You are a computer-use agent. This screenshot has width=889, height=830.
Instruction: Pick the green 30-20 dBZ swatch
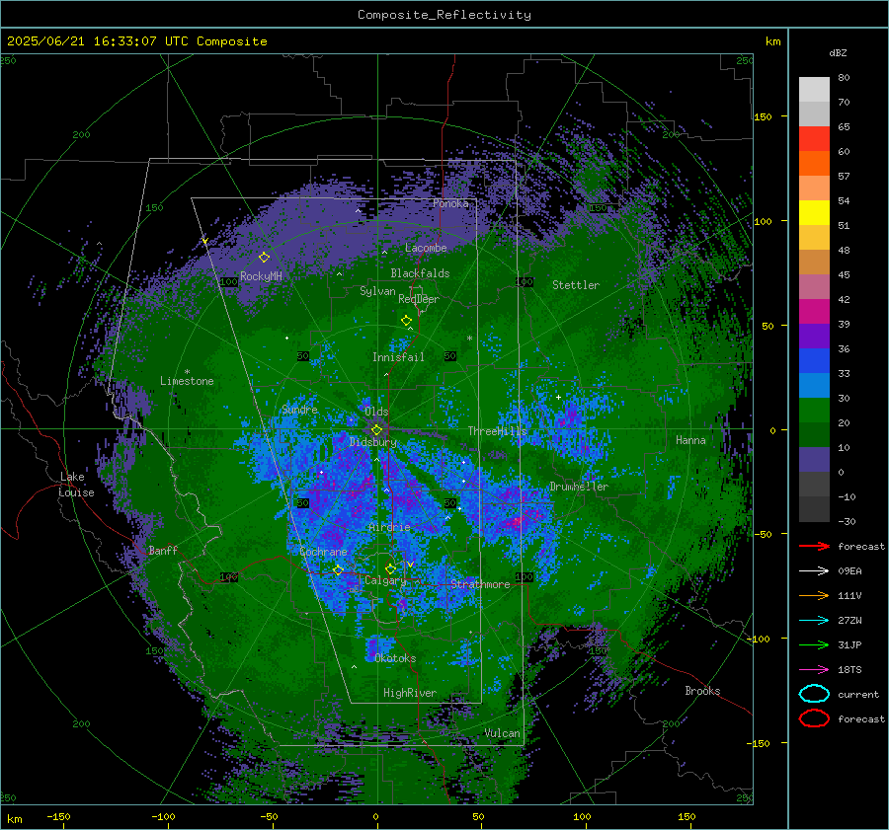[814, 410]
